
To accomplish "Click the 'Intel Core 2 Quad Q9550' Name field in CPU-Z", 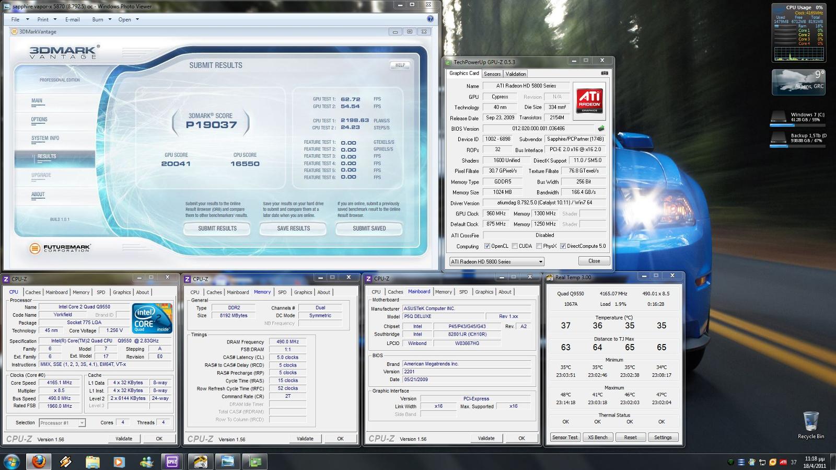I will pyautogui.click(x=85, y=307).
